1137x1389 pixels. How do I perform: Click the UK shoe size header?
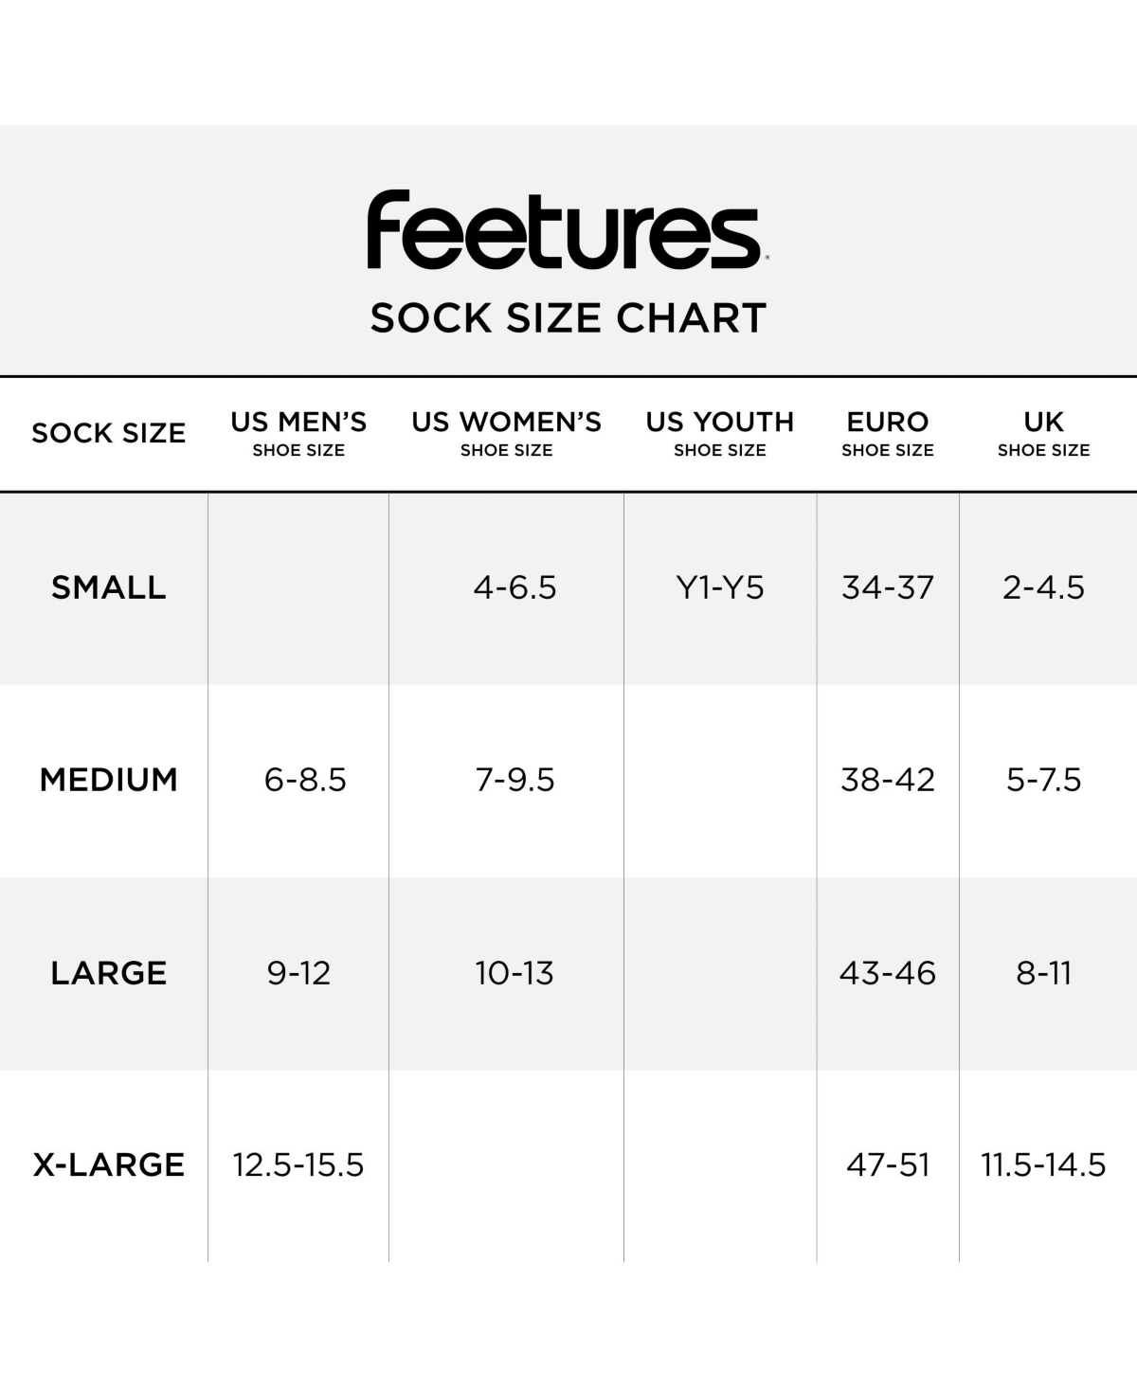pyautogui.click(x=1043, y=433)
